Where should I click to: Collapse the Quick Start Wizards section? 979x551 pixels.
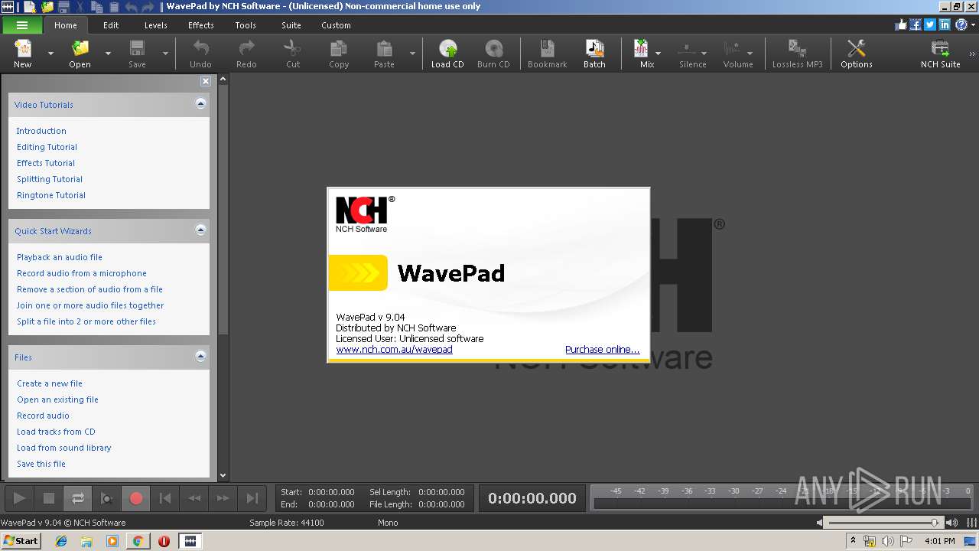(x=200, y=230)
